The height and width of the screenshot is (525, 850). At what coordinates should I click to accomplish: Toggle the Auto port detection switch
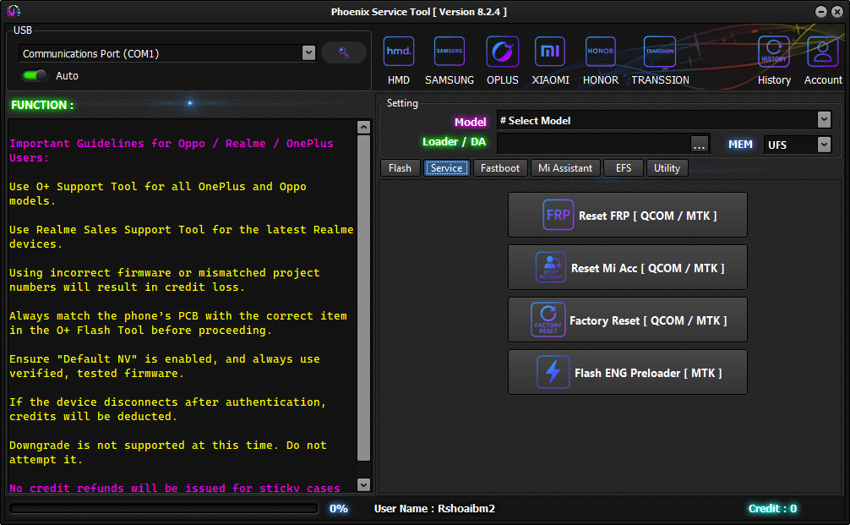tap(35, 76)
